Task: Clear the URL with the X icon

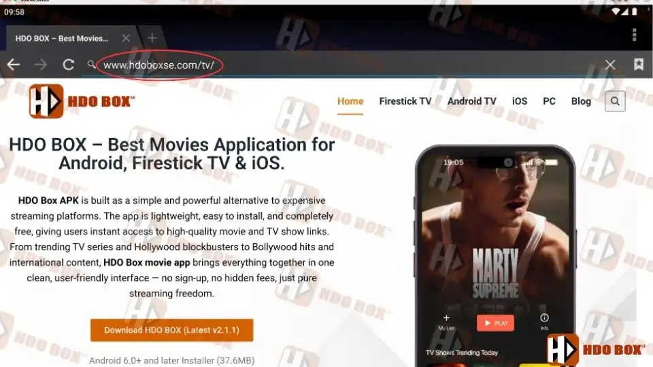Action: pos(610,65)
